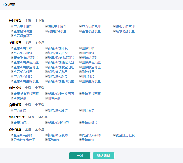183x163 pixels.
Task: Toggle 新增/编辑班级 checkbox
Action: [x=46, y=53]
